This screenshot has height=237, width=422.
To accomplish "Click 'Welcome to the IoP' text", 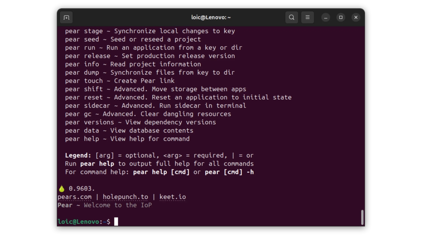I will pyautogui.click(x=118, y=205).
